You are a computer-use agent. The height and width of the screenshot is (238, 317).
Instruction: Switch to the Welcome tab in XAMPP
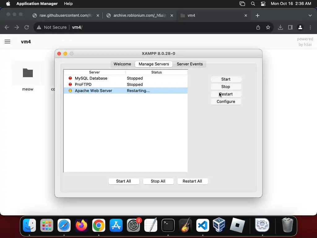122,64
